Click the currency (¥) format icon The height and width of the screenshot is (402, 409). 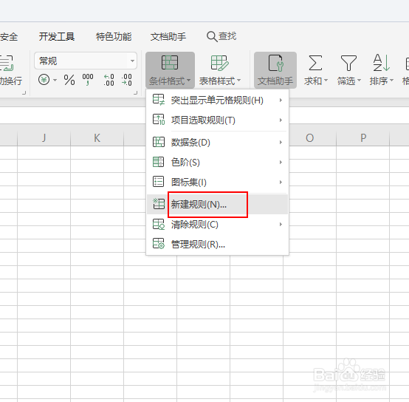tap(44, 80)
